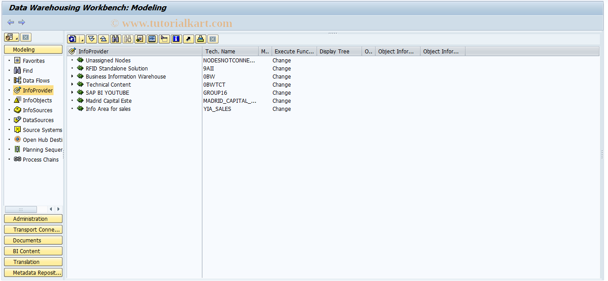Click the grey X icon beside the navigation toggle
Viewport: 608px width, 281px height.
26,37
